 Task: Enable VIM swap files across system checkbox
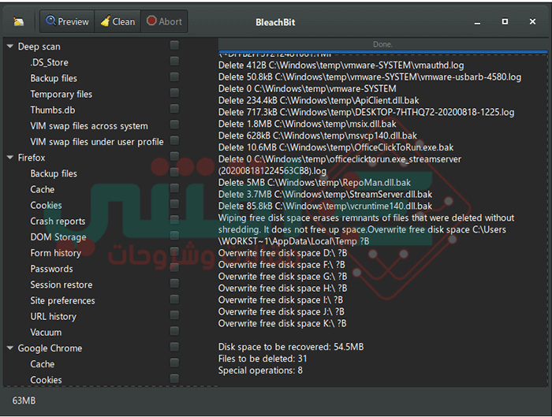174,125
